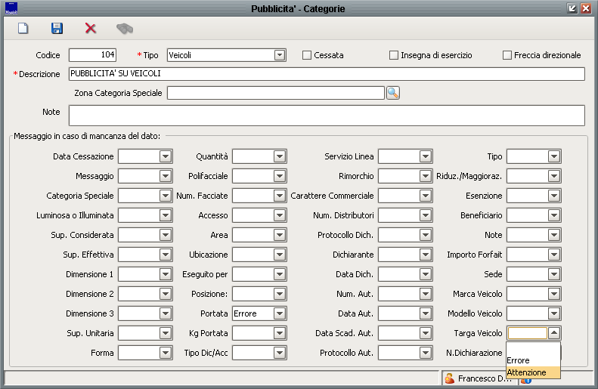Choose Errore in the dropdown list

coord(519,360)
